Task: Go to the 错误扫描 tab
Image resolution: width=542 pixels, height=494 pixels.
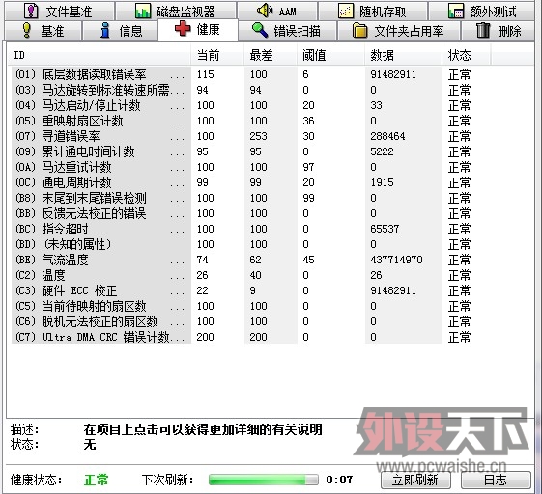Action: (x=287, y=31)
